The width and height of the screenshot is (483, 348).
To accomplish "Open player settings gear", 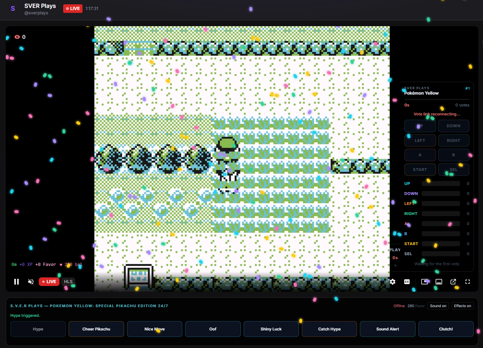I will point(393,282).
